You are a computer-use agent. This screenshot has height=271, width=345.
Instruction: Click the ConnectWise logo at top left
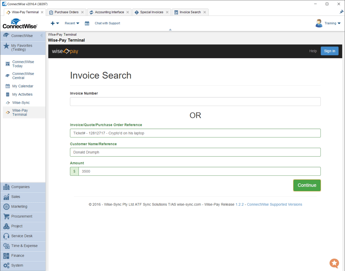coord(20,24)
